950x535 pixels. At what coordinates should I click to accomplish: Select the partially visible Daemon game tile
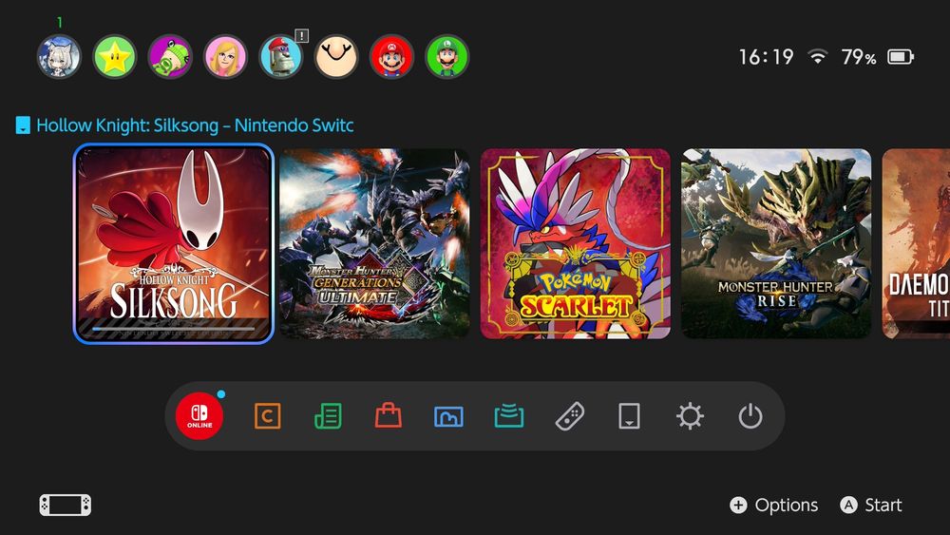[x=916, y=243]
